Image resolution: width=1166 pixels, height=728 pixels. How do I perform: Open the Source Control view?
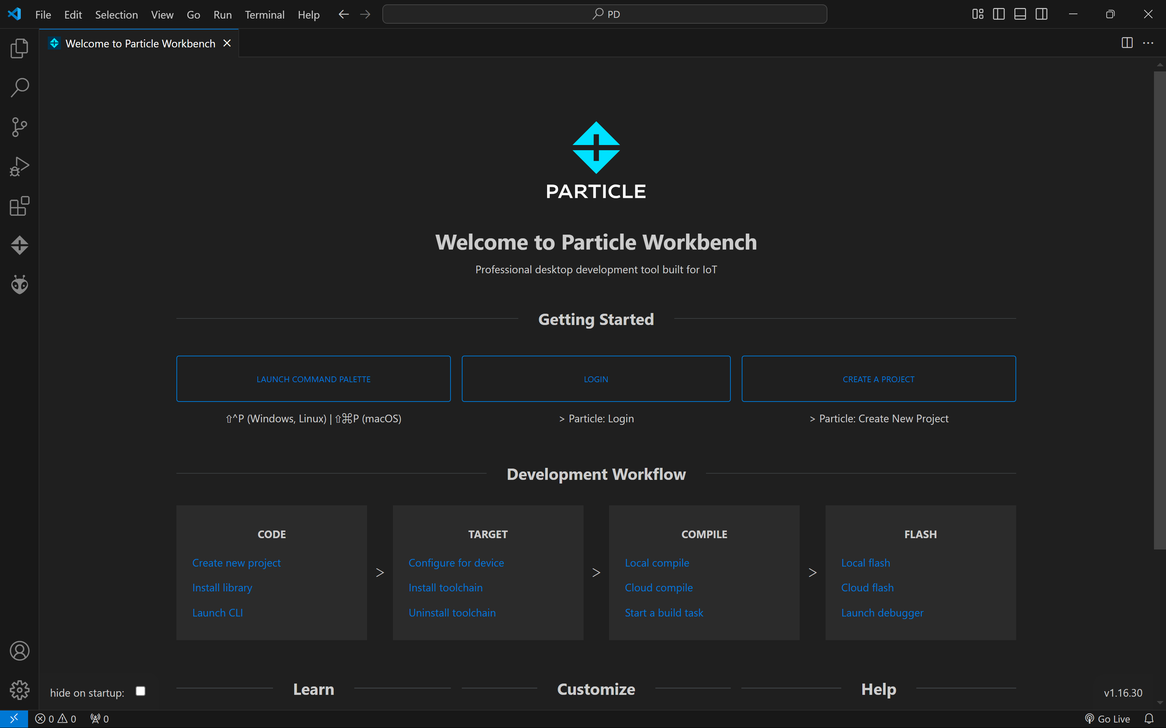point(19,127)
